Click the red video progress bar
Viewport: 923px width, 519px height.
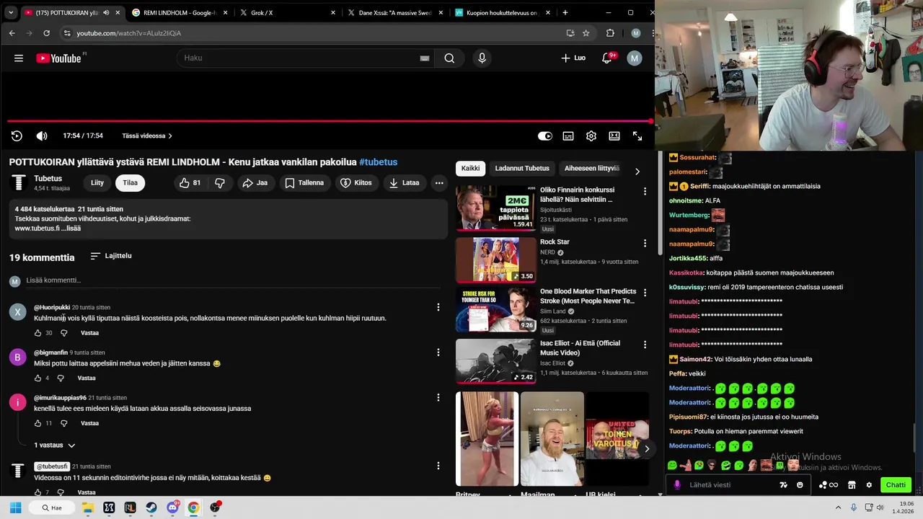pos(329,121)
